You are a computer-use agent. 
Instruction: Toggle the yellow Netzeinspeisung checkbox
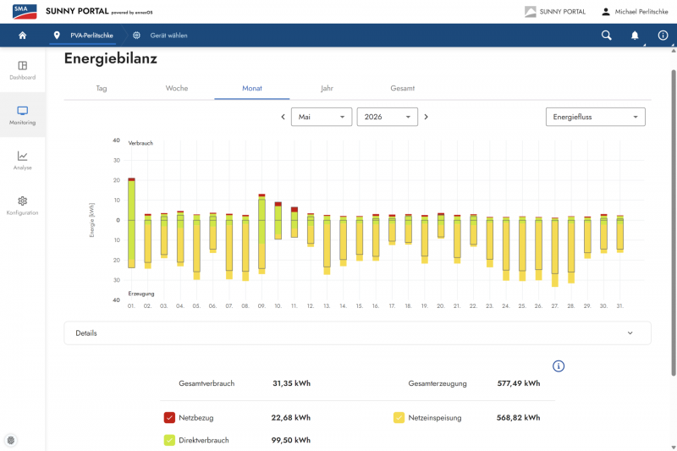(x=399, y=417)
